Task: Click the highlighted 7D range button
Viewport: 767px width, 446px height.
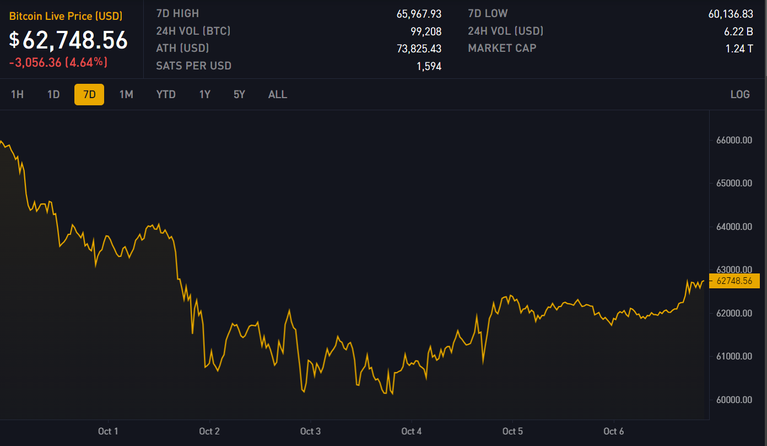Action: tap(89, 94)
